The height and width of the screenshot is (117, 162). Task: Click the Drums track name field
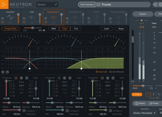point(47,5)
